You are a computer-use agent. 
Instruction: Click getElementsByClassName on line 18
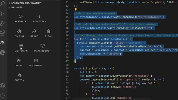(x=126, y=28)
